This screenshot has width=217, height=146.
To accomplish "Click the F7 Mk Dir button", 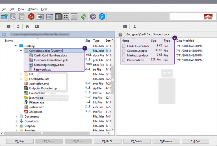I will point(108,141).
